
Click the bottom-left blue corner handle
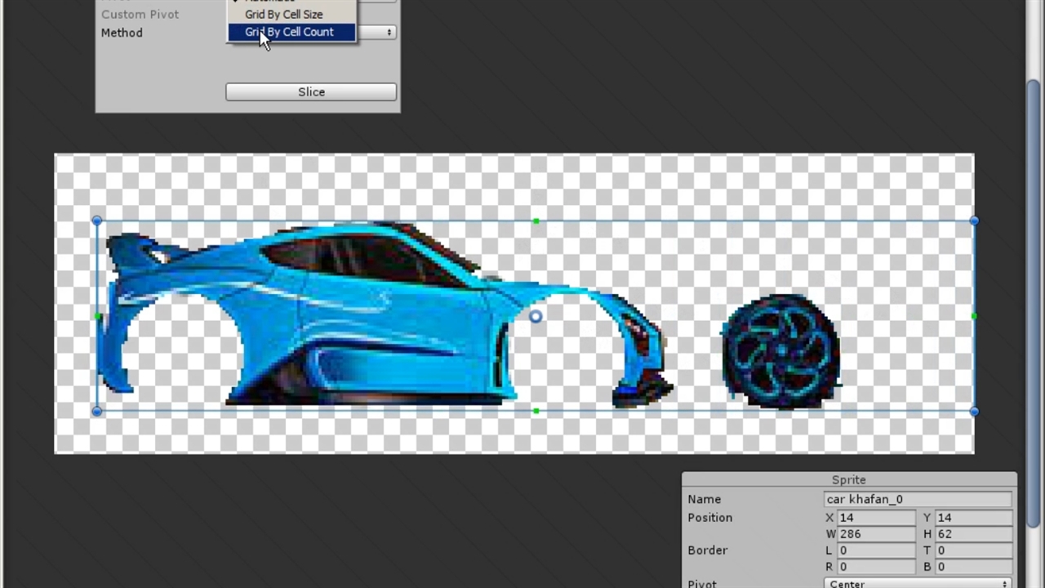click(97, 412)
